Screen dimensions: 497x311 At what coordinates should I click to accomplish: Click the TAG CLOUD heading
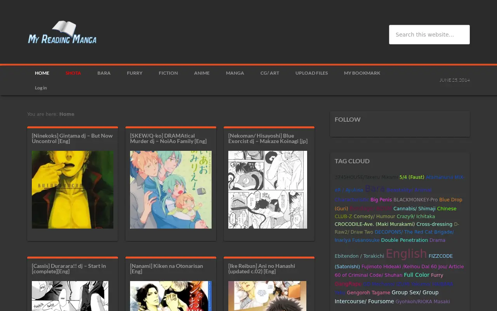pyautogui.click(x=352, y=161)
